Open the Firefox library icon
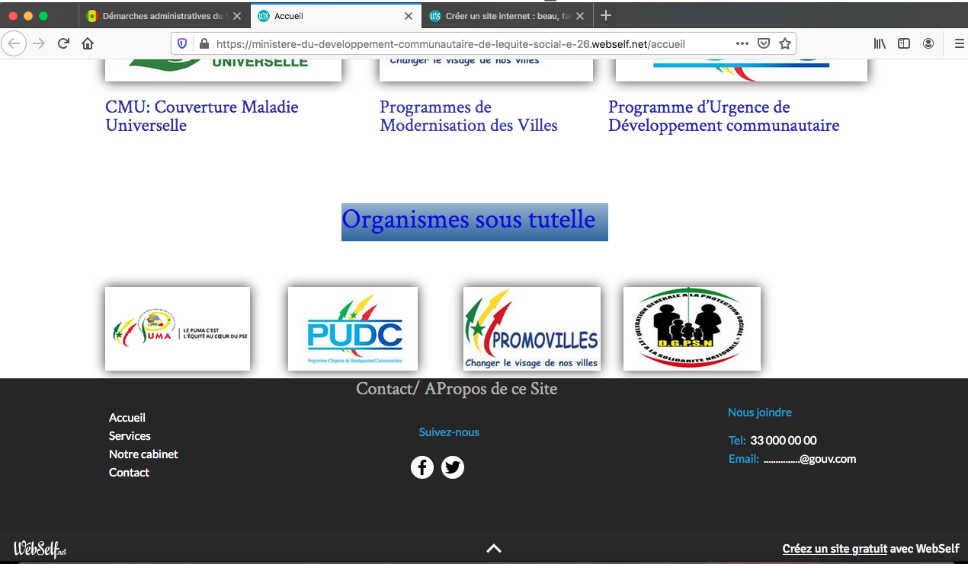The width and height of the screenshot is (968, 564). [880, 43]
